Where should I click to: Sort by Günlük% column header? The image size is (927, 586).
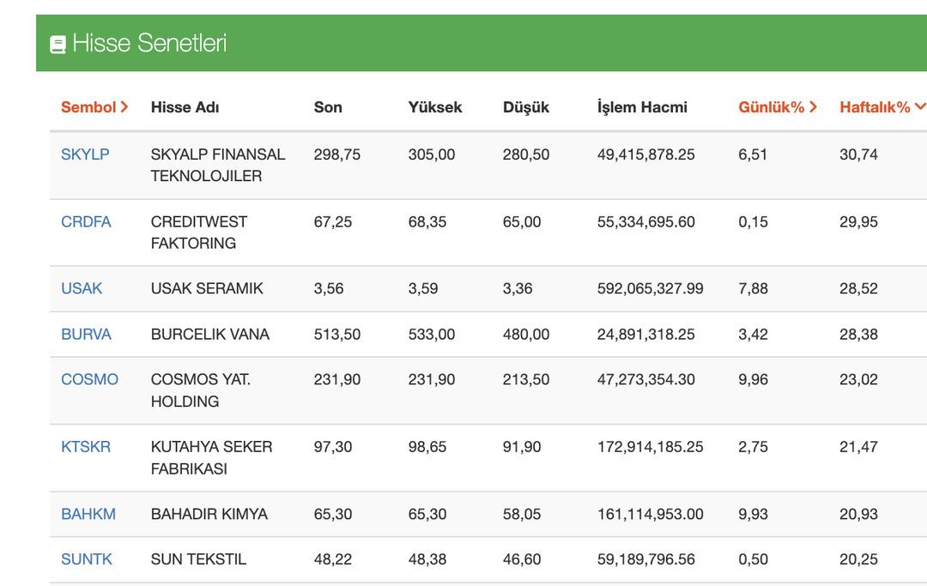[777, 107]
